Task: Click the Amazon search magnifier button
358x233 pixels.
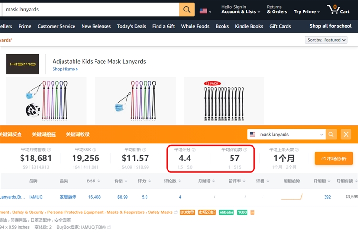Action: [187, 10]
